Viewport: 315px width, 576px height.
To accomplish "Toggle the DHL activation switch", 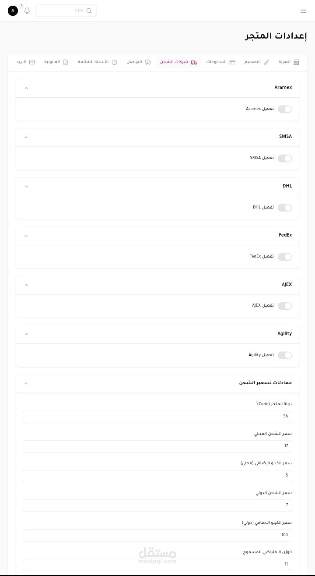I will click(285, 208).
